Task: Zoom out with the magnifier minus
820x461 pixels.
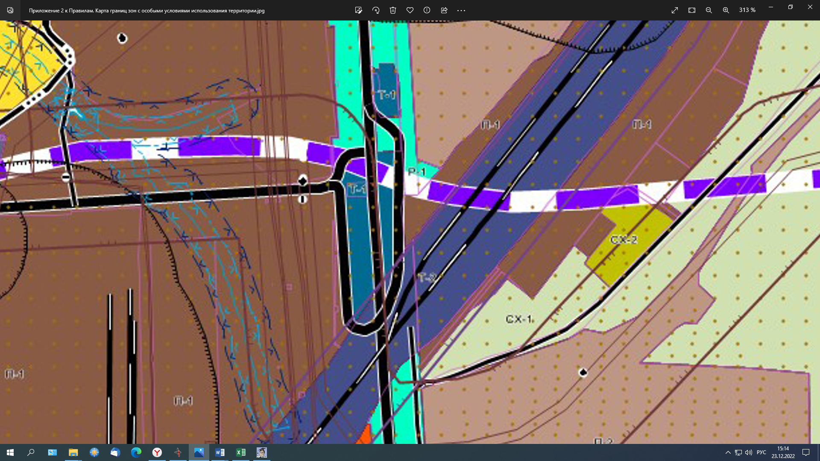Action: 709,10
